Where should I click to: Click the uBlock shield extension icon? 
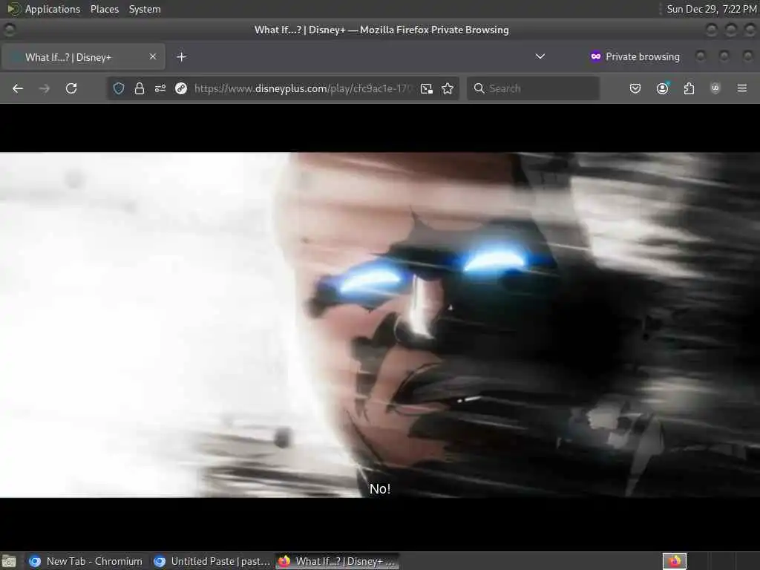(715, 88)
